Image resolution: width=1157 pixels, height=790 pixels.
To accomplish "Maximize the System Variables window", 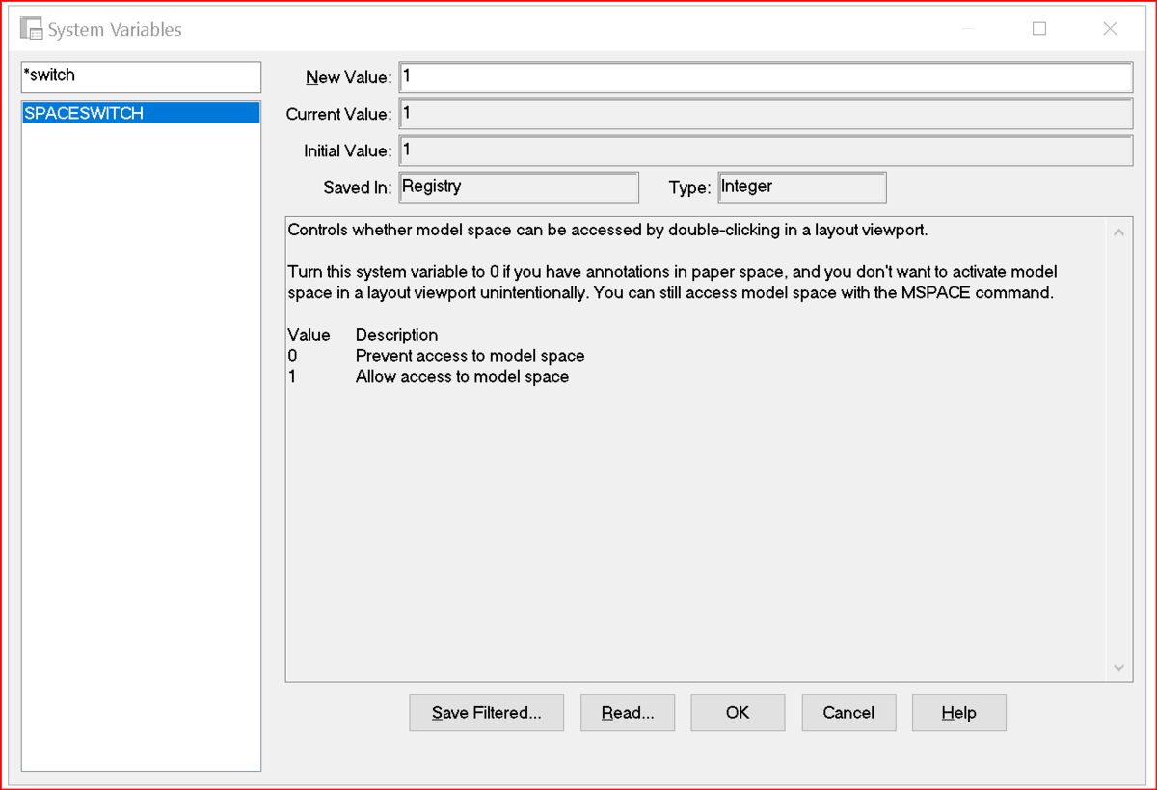I will point(1039,29).
